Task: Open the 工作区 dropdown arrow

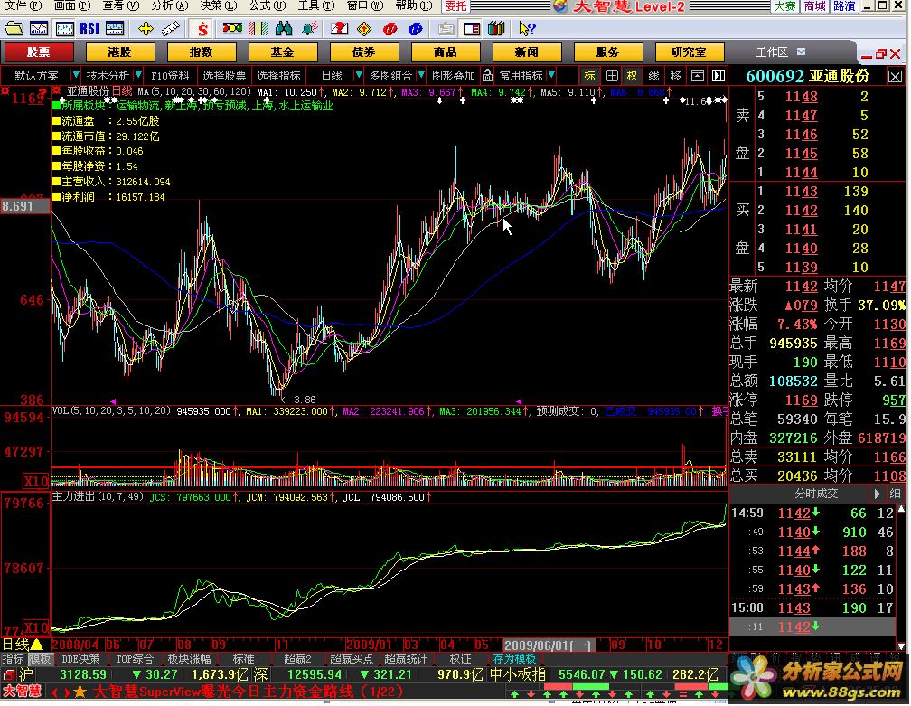Action: click(x=801, y=52)
